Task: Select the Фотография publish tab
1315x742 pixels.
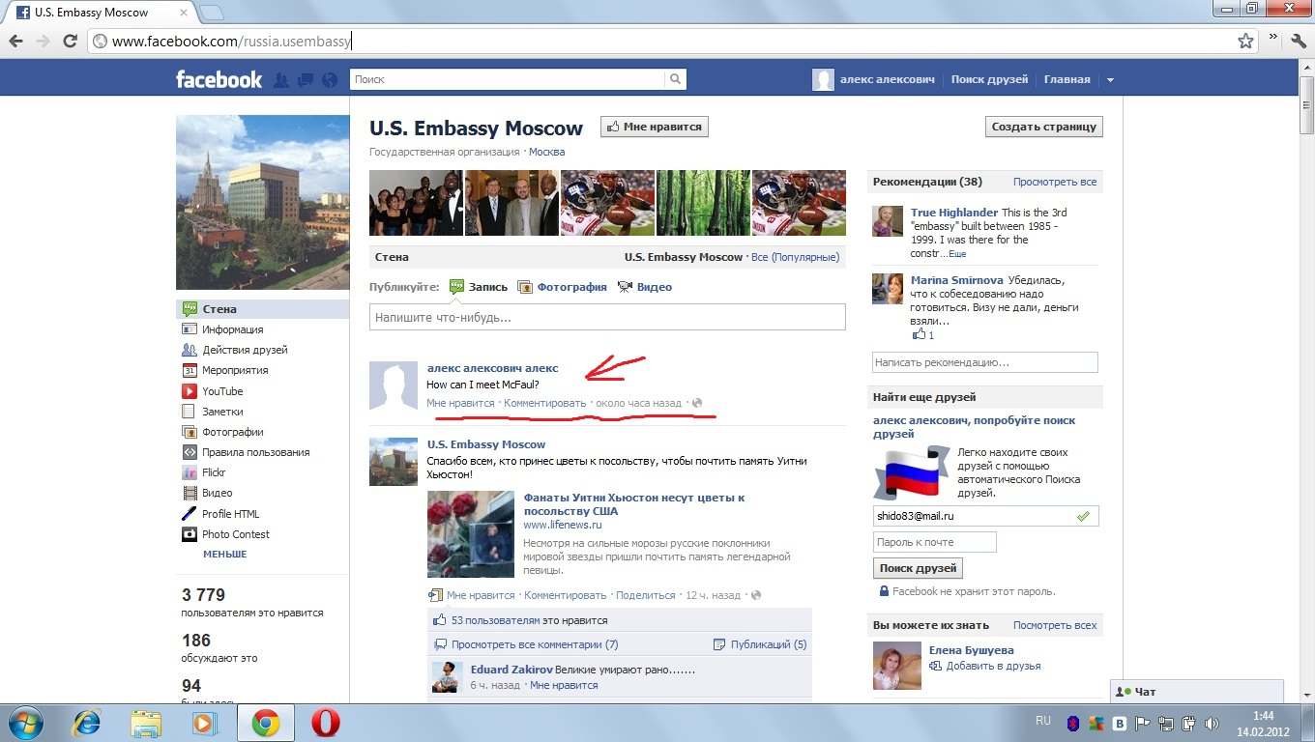Action: coord(571,287)
